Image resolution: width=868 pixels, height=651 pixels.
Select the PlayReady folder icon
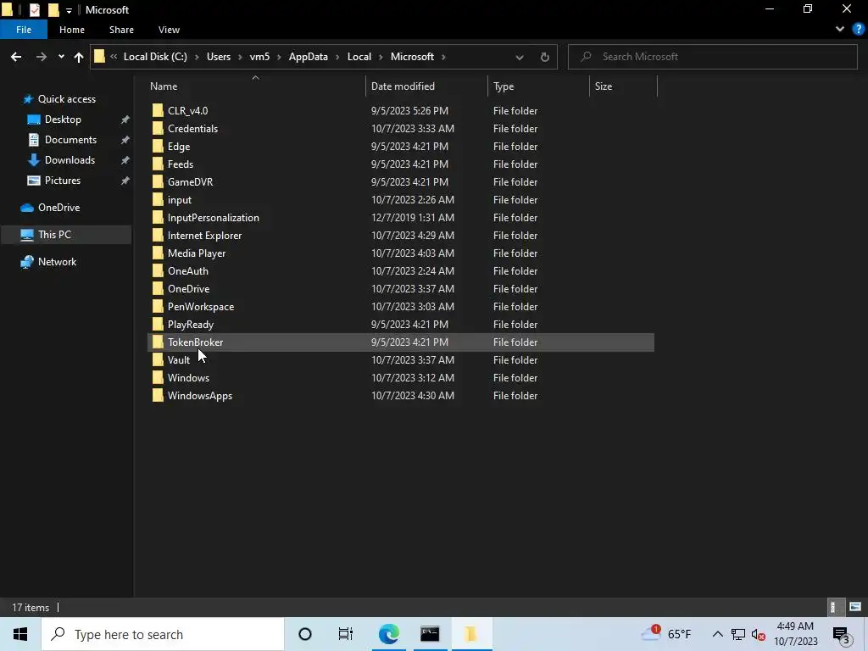(x=158, y=325)
